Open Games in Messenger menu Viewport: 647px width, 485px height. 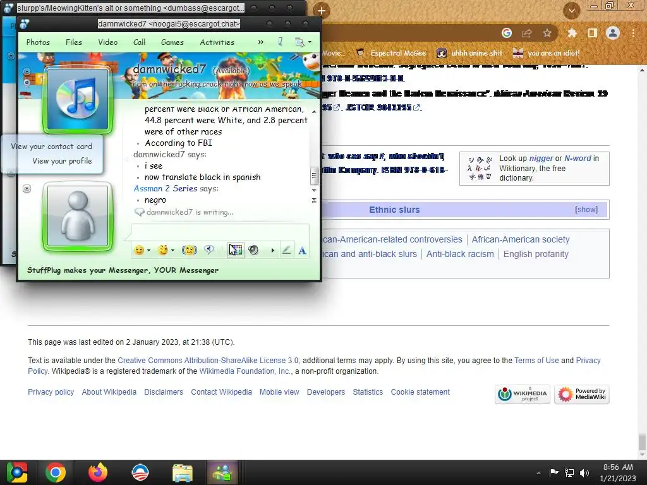172,42
